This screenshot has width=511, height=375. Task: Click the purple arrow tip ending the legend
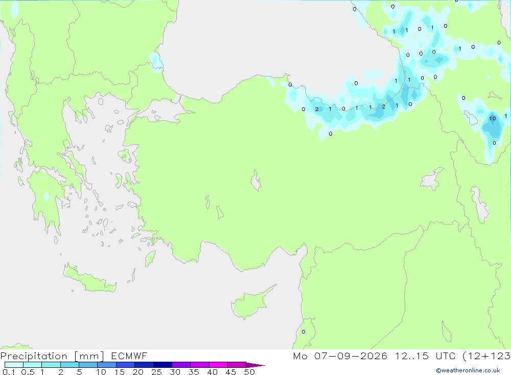[256, 365]
